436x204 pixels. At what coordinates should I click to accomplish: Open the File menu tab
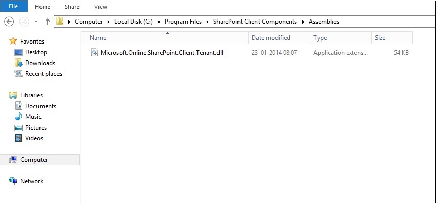(x=14, y=6)
